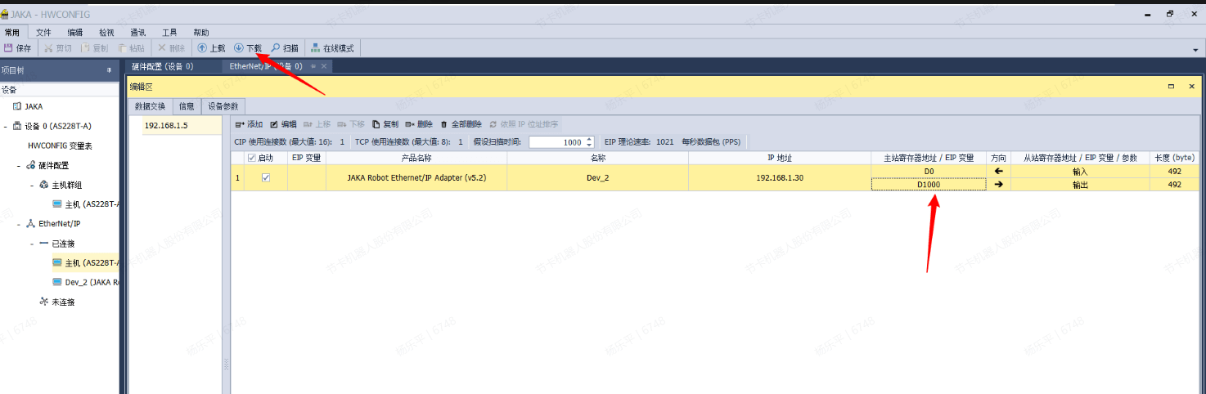Collapse the EtherNet/IP tree node

pyautogui.click(x=19, y=223)
